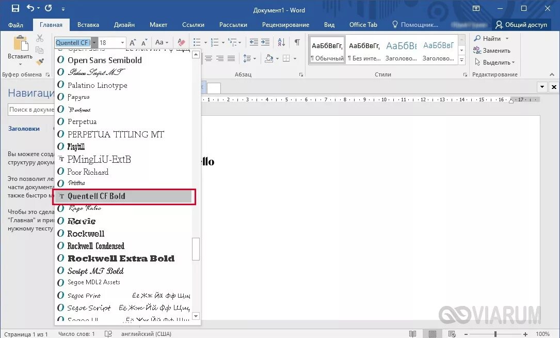This screenshot has height=338, width=560.
Task: Show paragraph marks with the pilcrow icon
Action: [x=297, y=42]
